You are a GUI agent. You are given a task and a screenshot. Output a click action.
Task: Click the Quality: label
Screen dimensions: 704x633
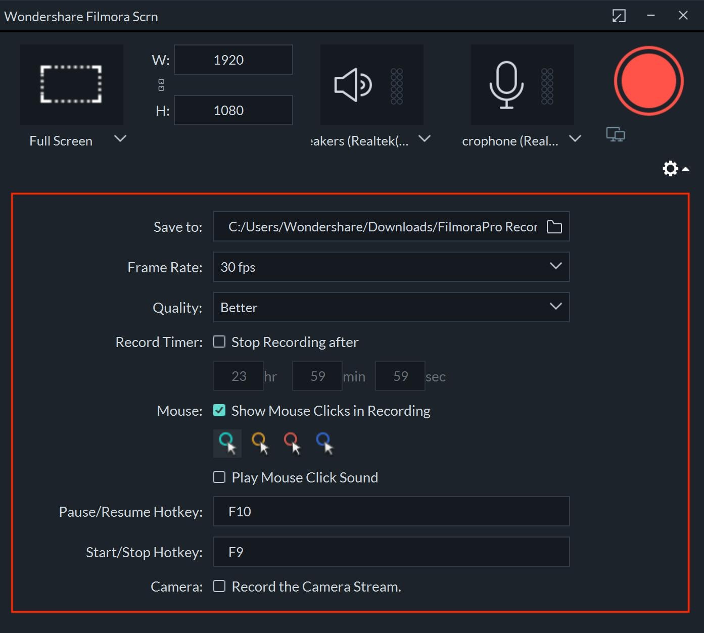[177, 308]
